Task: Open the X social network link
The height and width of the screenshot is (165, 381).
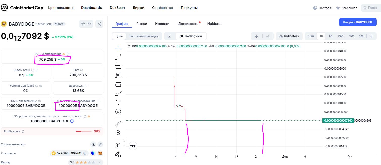Action: coord(93,144)
